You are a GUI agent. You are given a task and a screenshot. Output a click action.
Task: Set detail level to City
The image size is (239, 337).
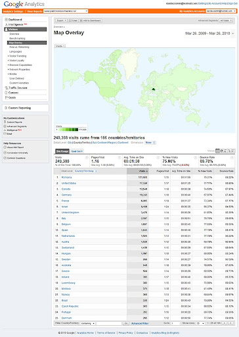[x=70, y=143]
